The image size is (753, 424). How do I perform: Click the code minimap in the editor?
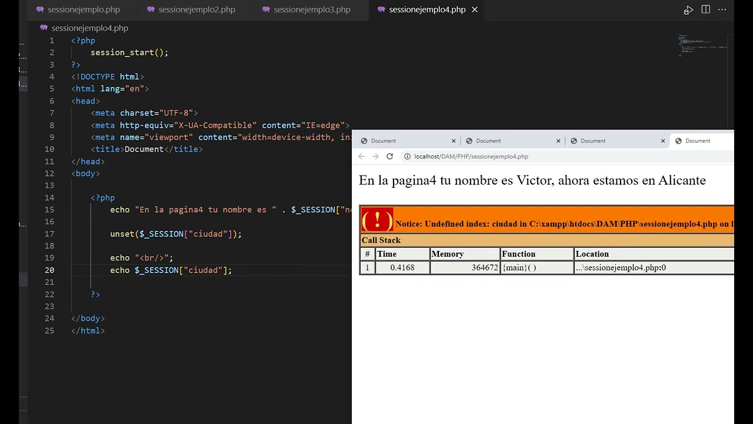[702, 46]
